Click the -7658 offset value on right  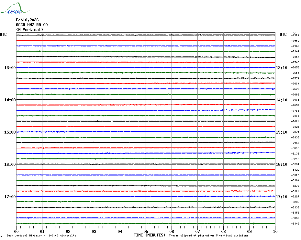pyautogui.click(x=295, y=68)
